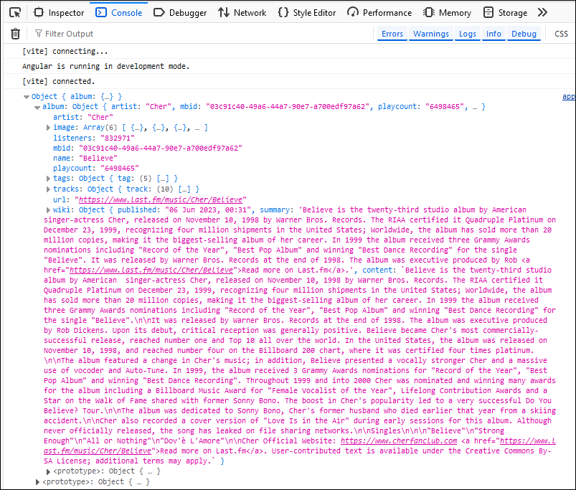The image size is (576, 490).
Task: Open the Inspector panel
Action: point(59,12)
